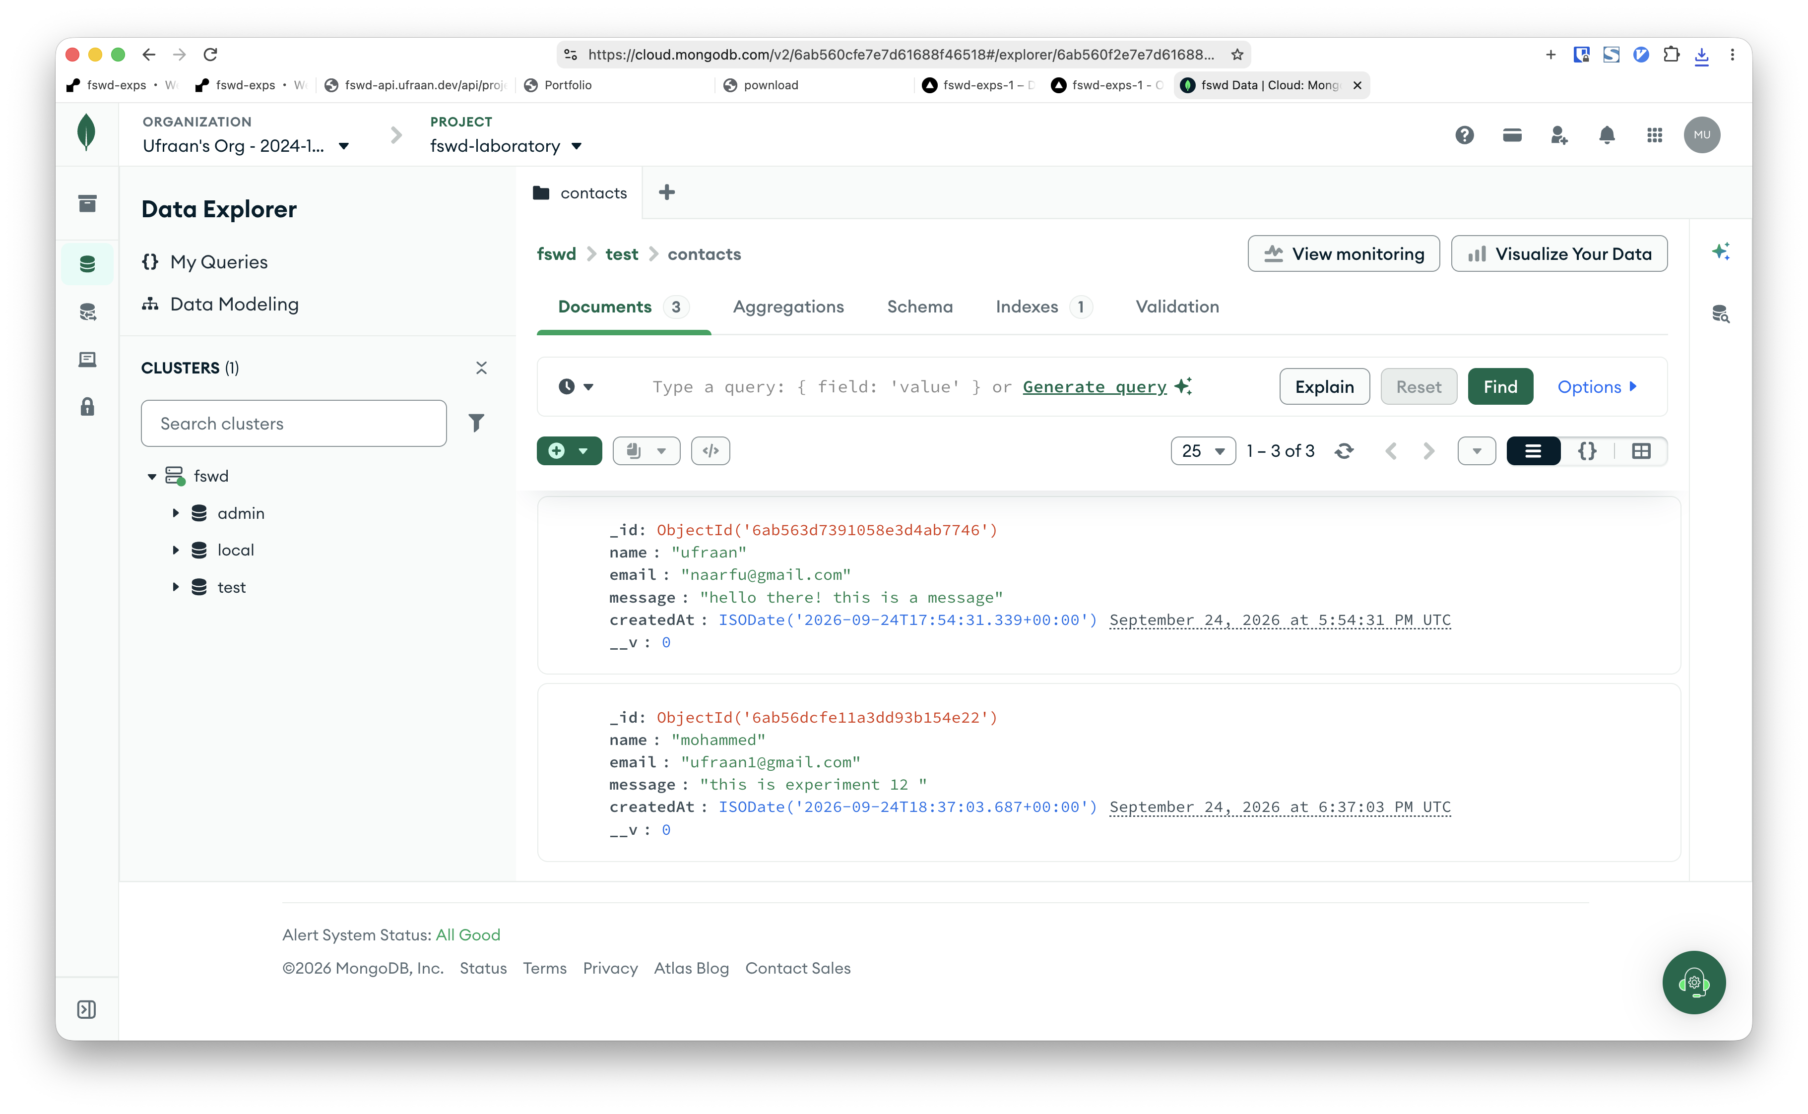Click Visualize Your Data button

click(x=1559, y=253)
